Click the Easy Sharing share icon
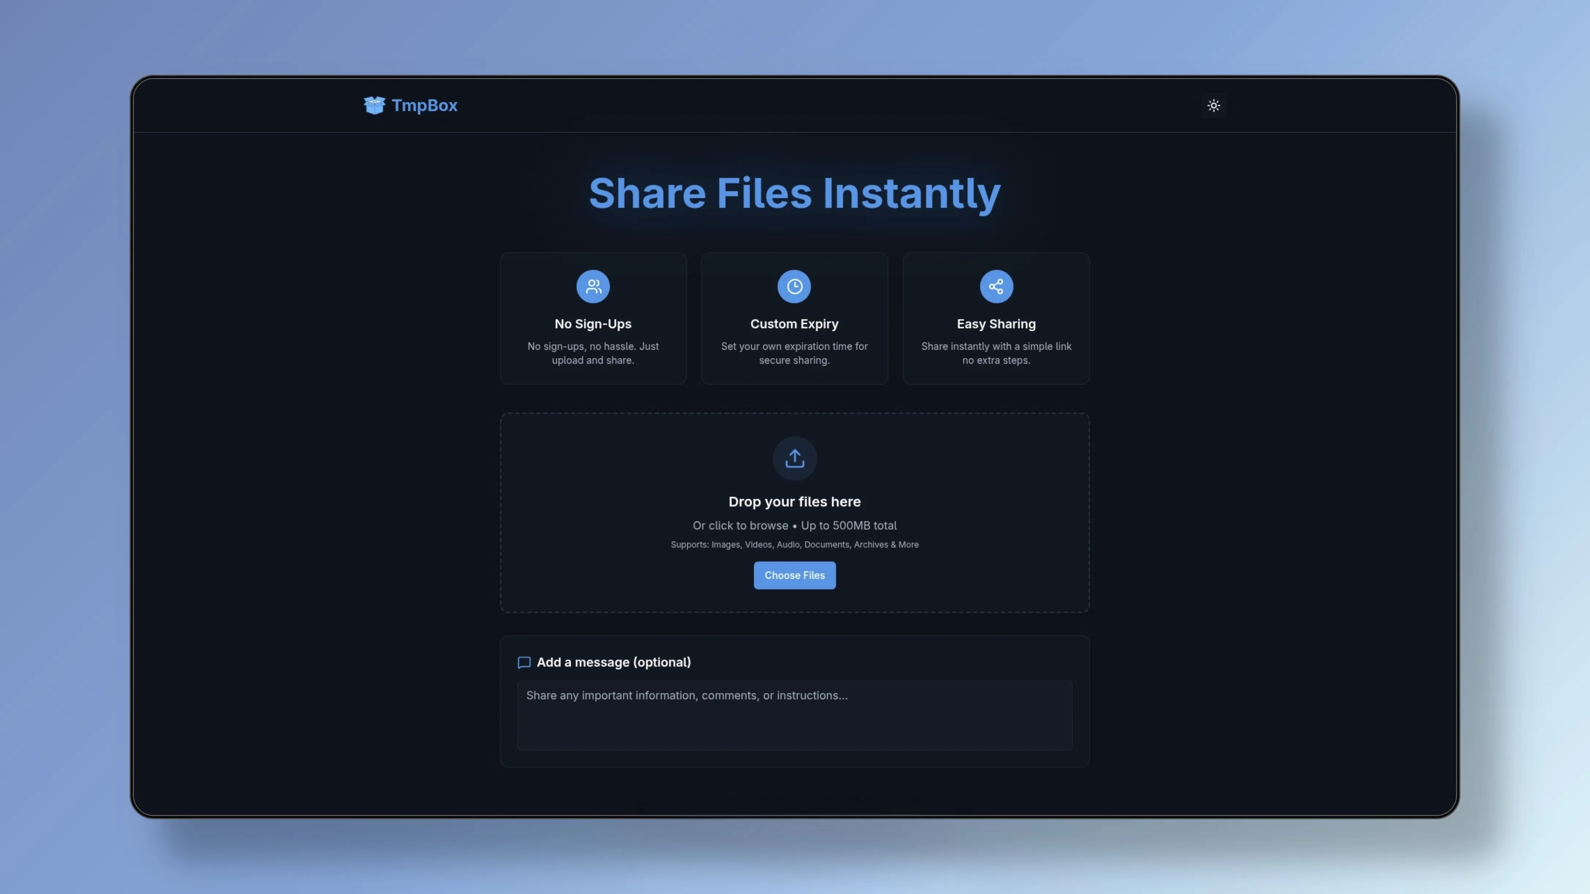 (x=996, y=287)
